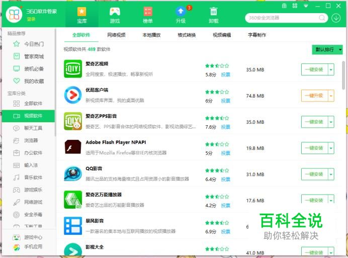Image resolution: width=348 pixels, height=258 pixels.
Task: Select 办公软件 category
Action: point(29,153)
